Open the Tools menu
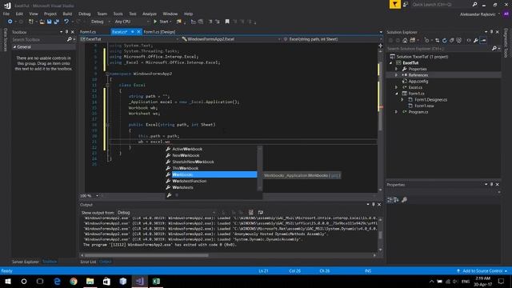Viewport: 512px width, 288px height. [118, 14]
